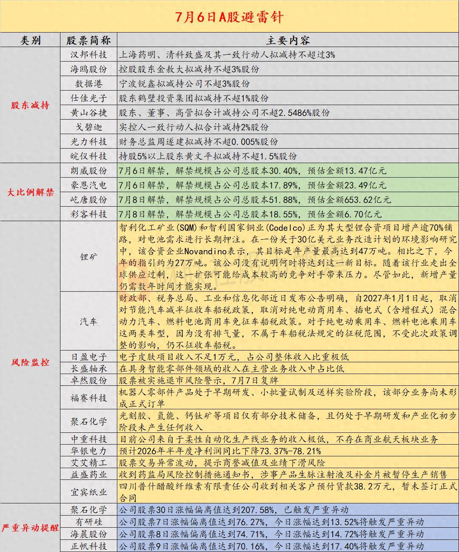Click the content '实控人一致行动人拟合计减持2%股份'
Viewport: 459px width, 552px height.
[x=194, y=127]
